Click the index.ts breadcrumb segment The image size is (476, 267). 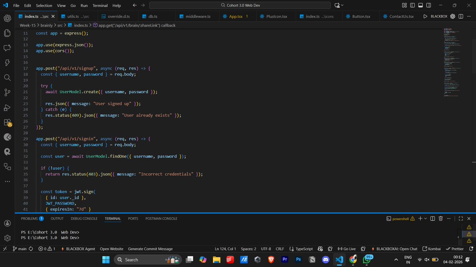[78, 25]
